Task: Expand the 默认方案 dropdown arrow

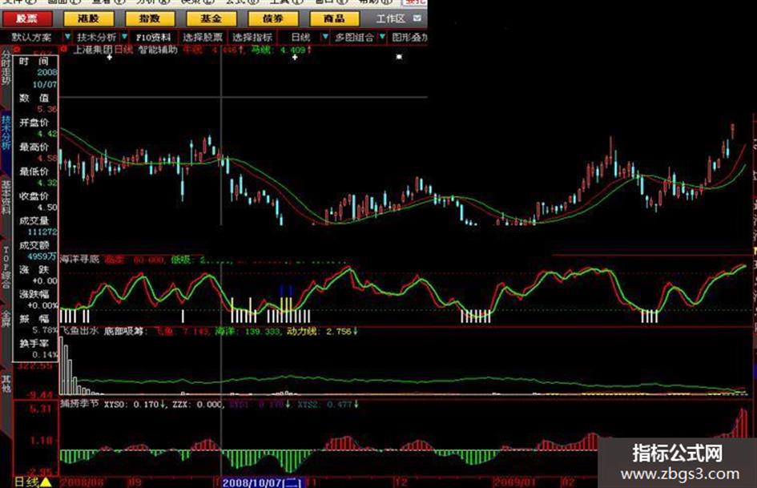Action: pos(67,37)
